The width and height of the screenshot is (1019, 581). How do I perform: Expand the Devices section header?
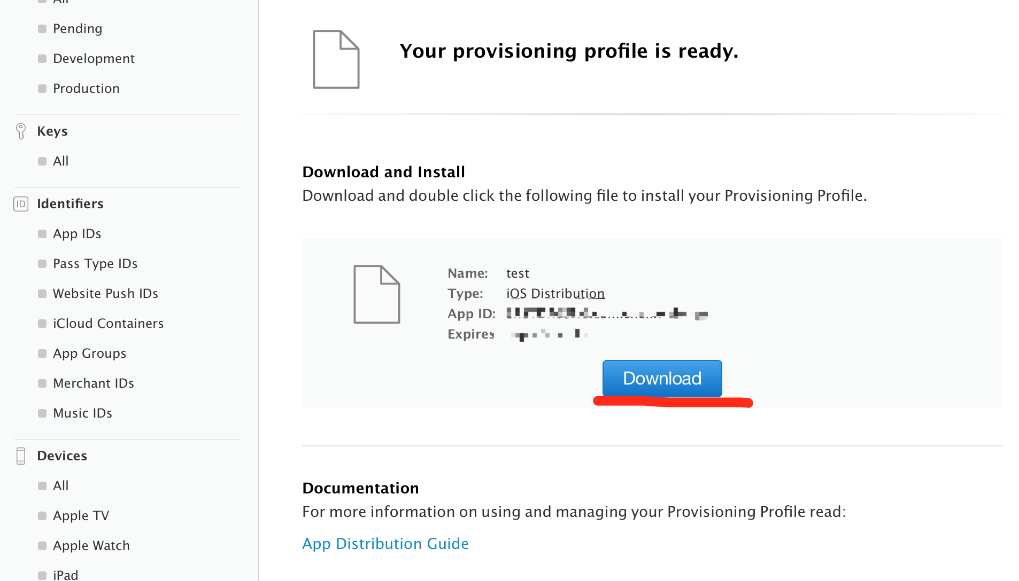tap(62, 456)
